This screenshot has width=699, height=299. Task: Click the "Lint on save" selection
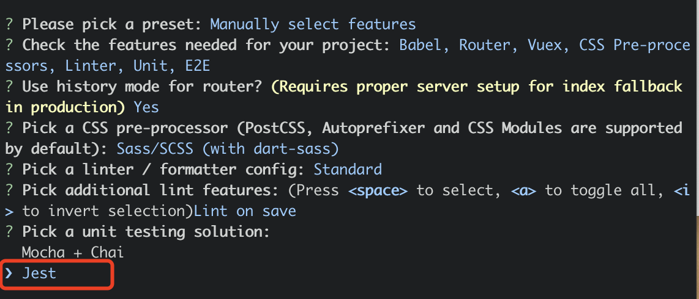click(245, 211)
